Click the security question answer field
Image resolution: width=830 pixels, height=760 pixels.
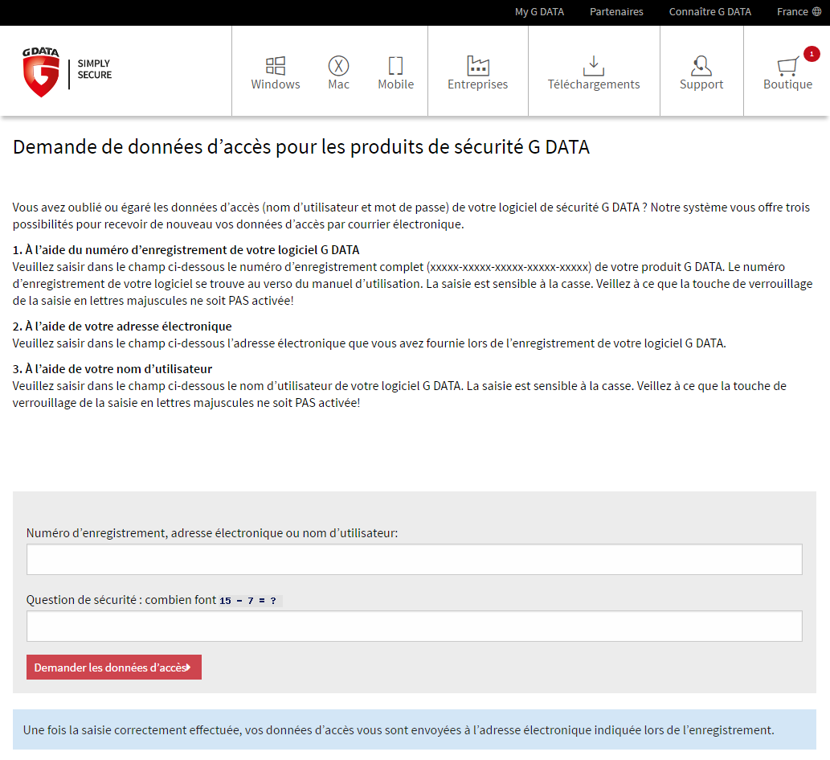415,626
